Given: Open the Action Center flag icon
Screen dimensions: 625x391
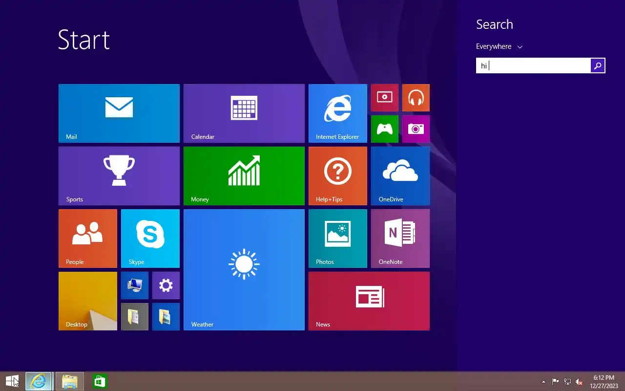Looking at the screenshot, I should (556, 382).
